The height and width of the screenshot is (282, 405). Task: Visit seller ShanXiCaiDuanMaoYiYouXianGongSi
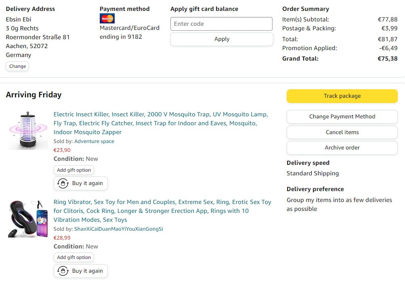(x=118, y=229)
